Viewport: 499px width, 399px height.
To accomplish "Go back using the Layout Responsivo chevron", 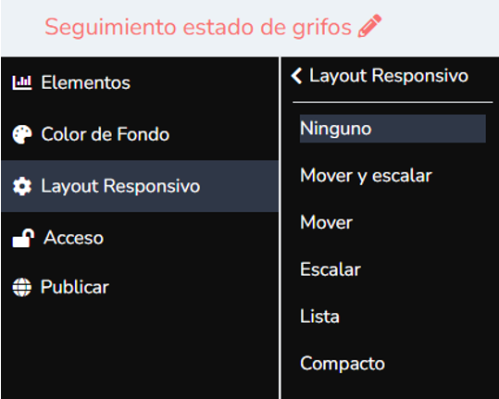I will (296, 76).
